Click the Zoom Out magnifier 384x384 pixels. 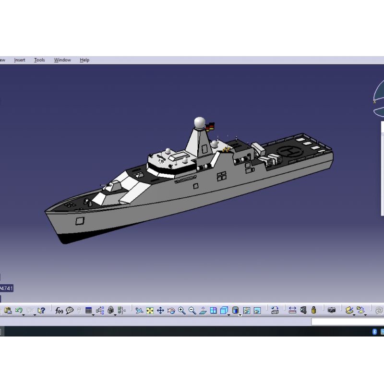tap(192, 310)
